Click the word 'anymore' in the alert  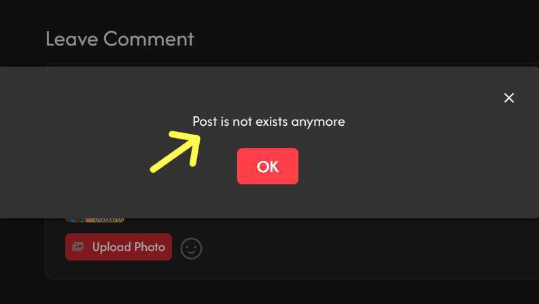click(318, 122)
